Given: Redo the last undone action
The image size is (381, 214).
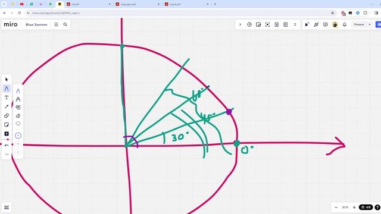Looking at the screenshot, I should click(x=7, y=155).
